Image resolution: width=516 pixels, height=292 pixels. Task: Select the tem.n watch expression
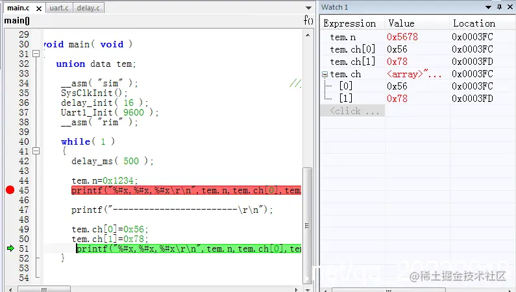[x=343, y=37]
